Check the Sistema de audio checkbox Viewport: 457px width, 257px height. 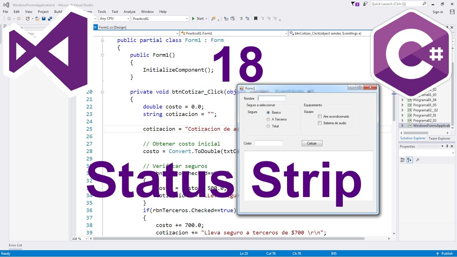coord(320,123)
